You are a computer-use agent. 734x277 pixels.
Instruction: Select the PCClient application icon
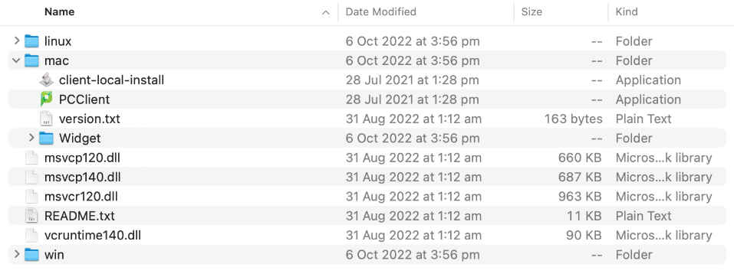click(46, 99)
